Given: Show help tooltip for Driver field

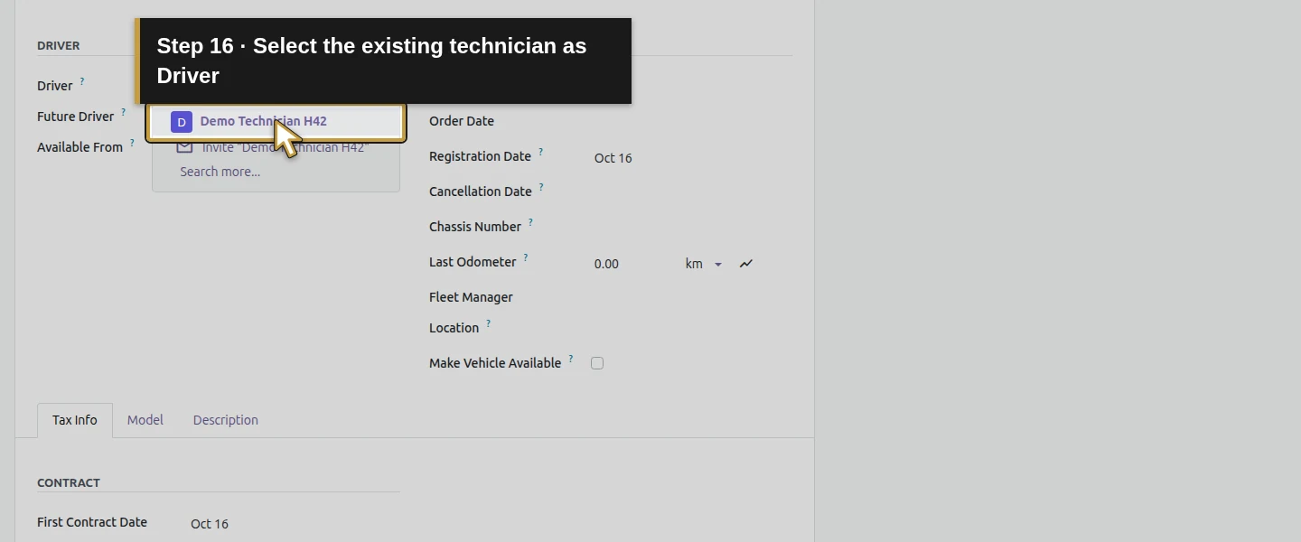Looking at the screenshot, I should (81, 80).
